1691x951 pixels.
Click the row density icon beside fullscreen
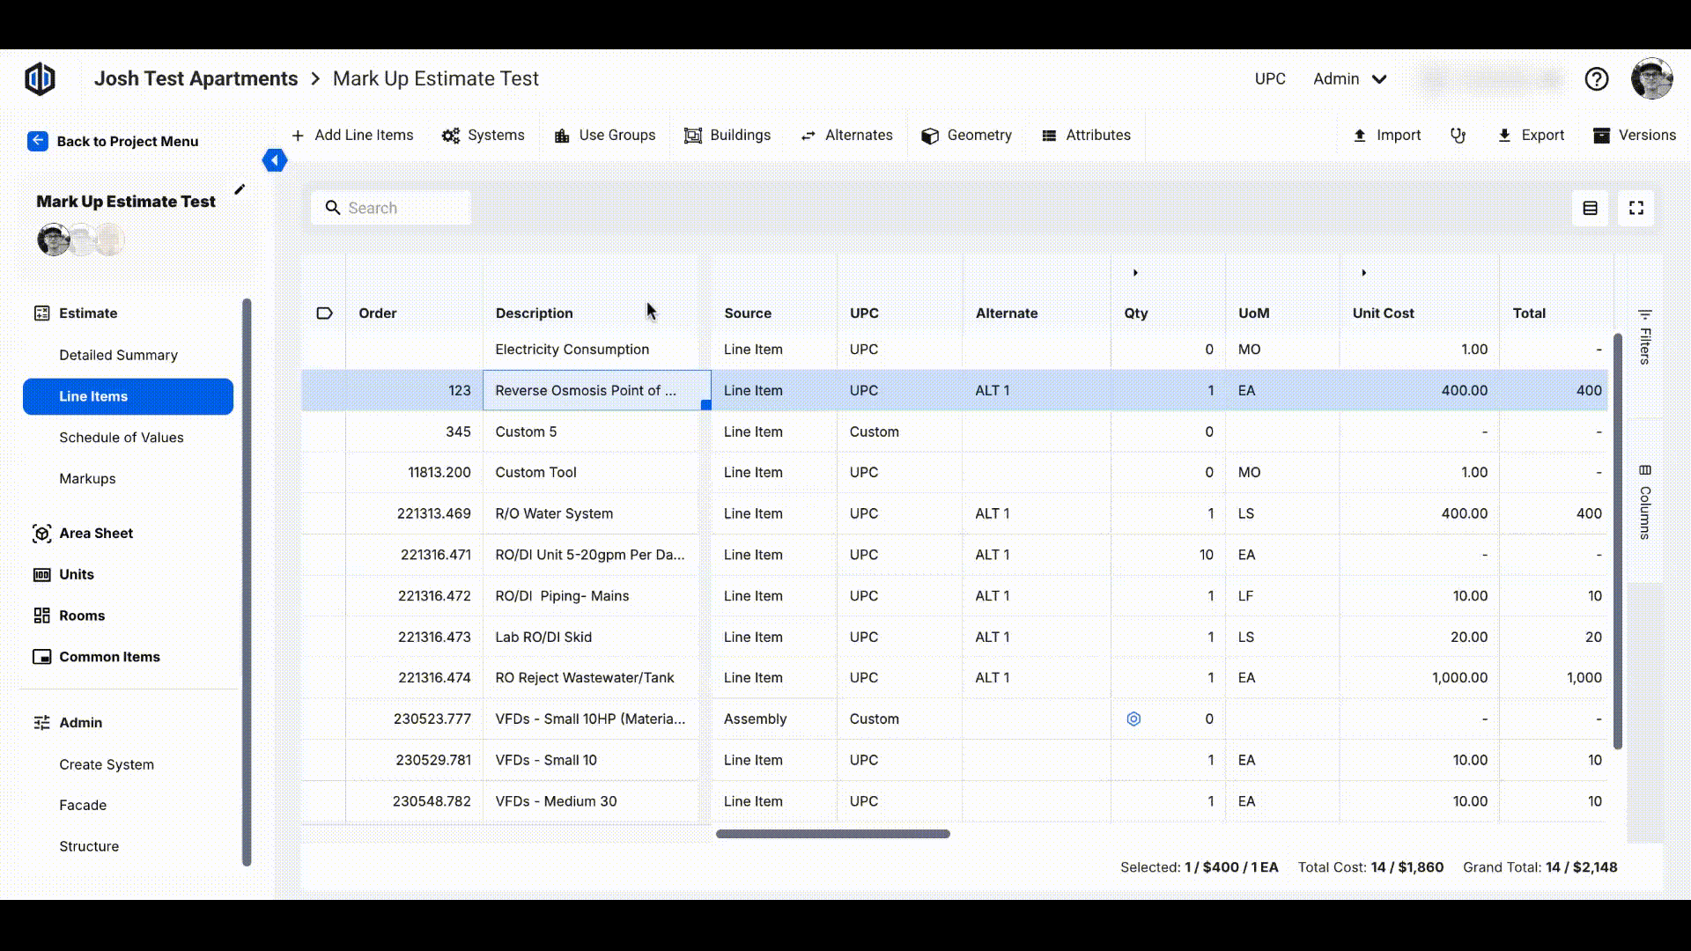pos(1590,209)
